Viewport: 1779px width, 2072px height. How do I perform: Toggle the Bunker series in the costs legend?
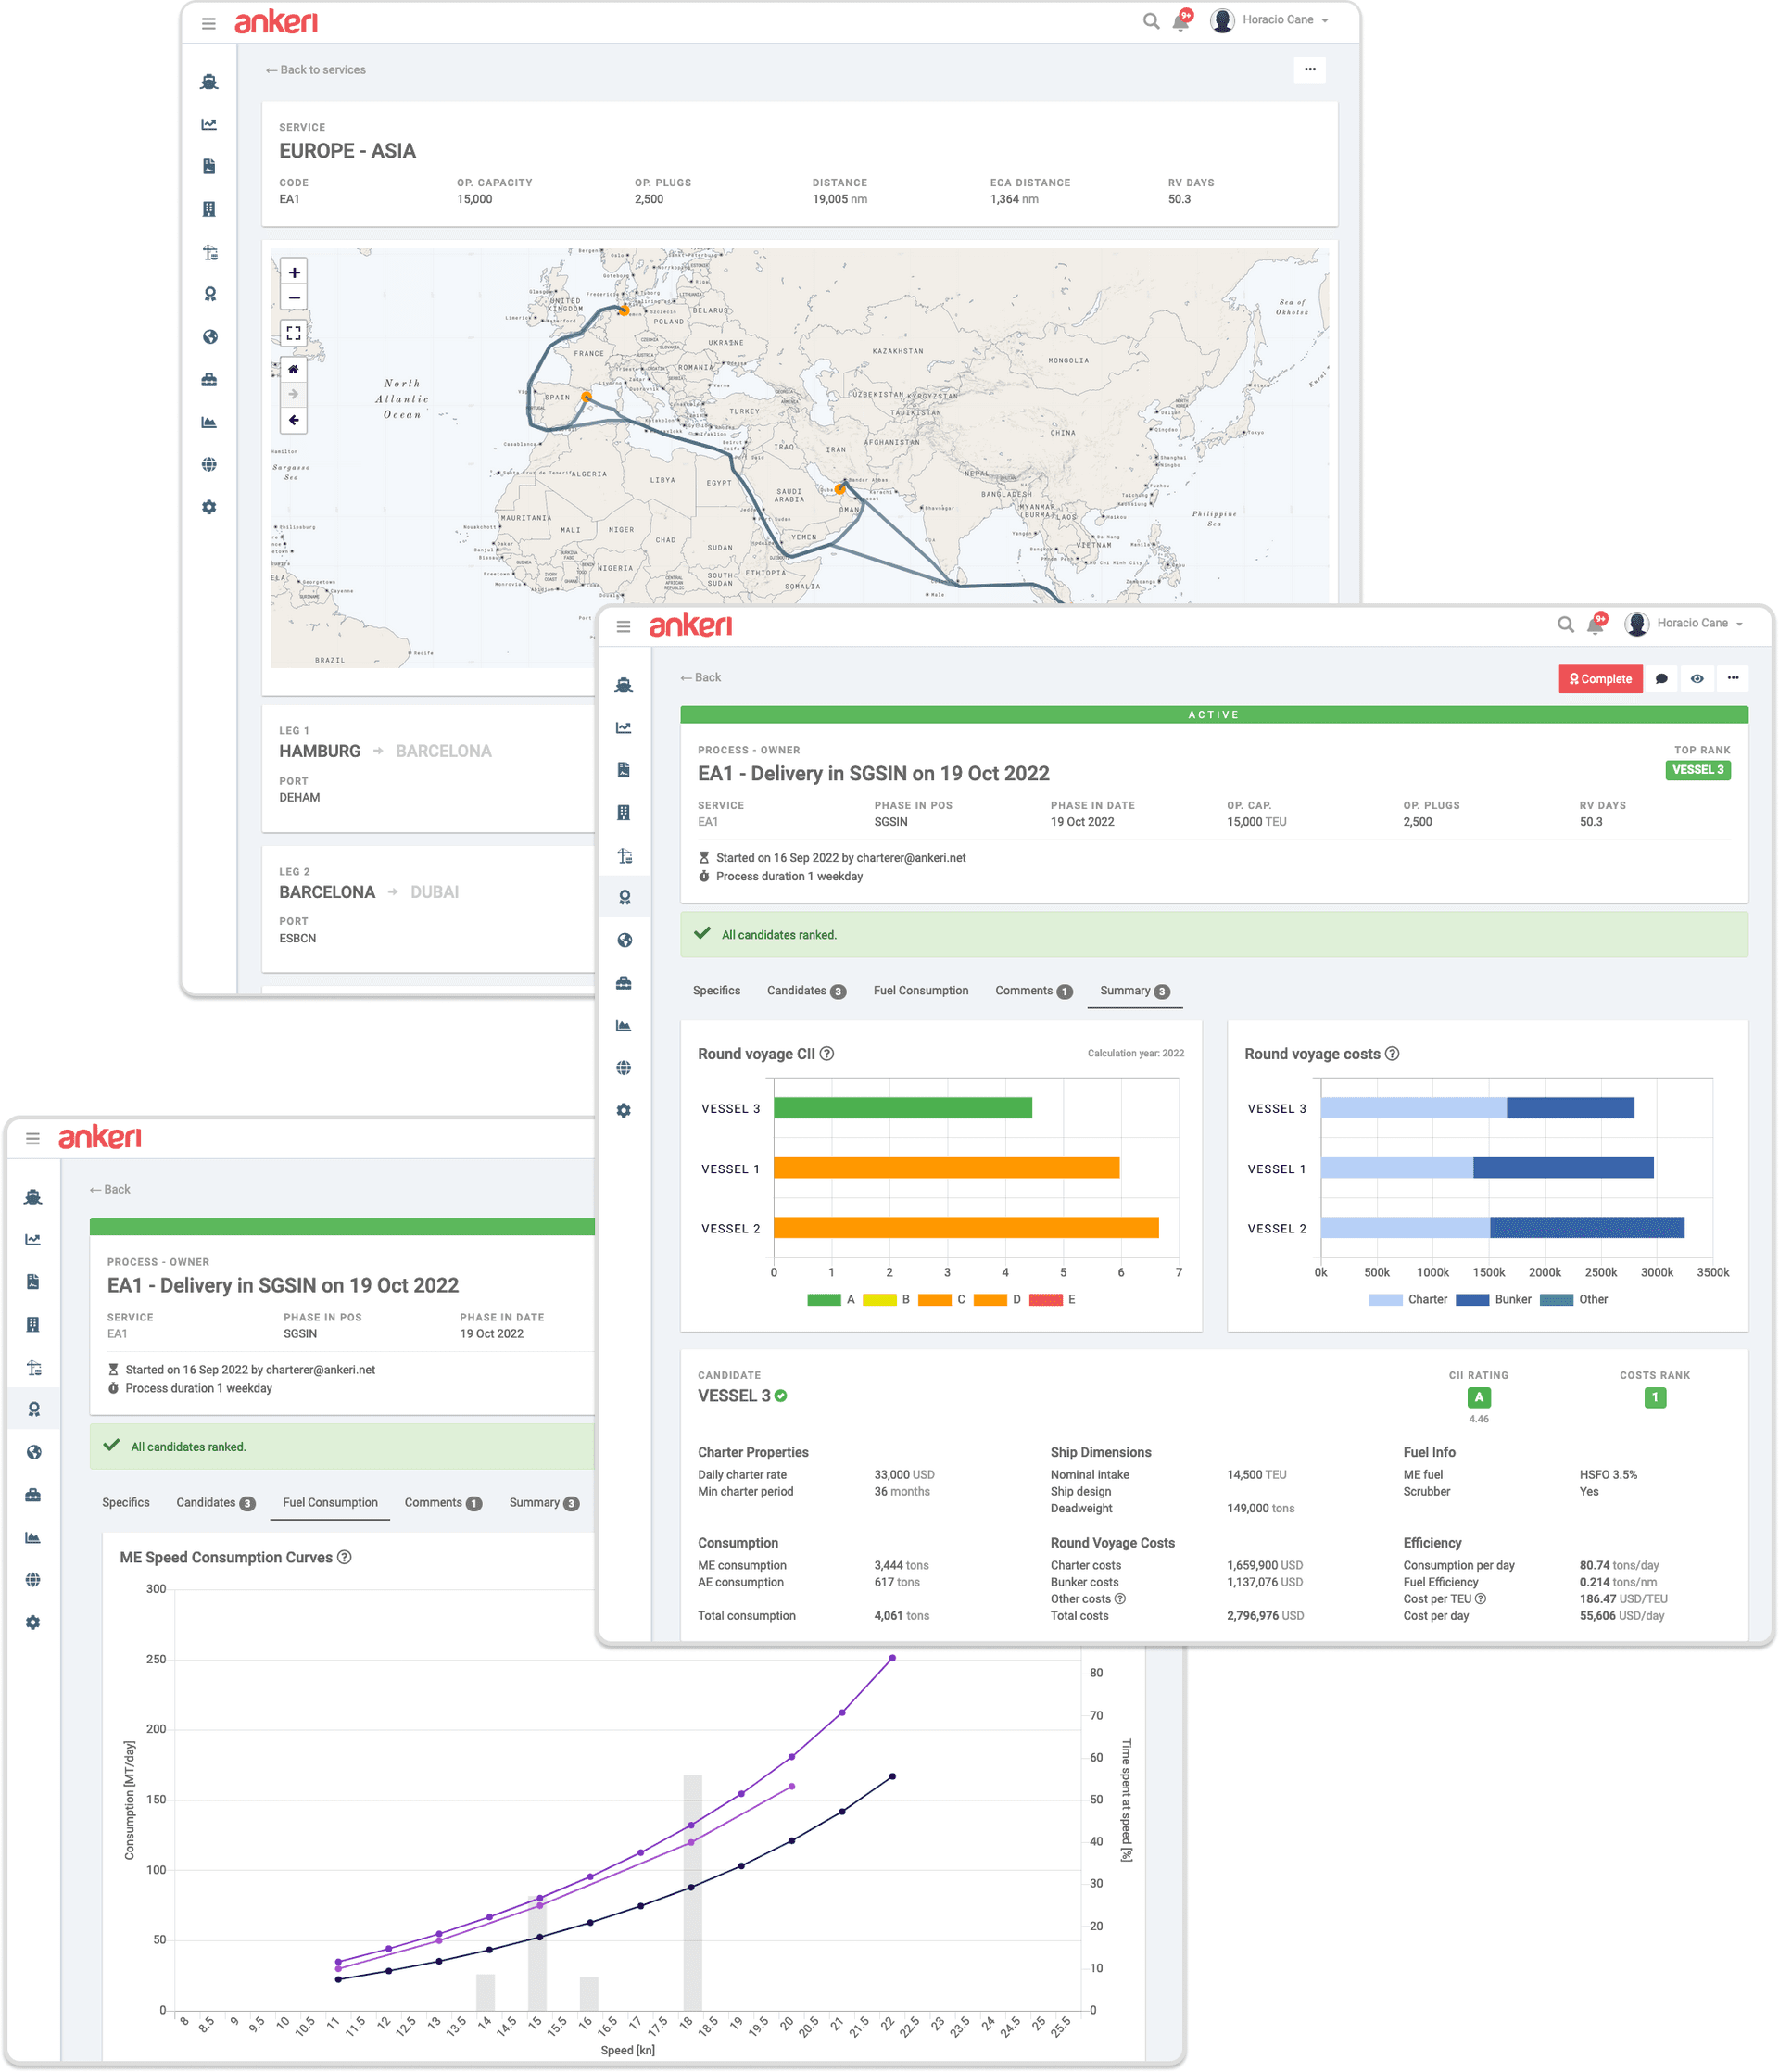click(1494, 1299)
